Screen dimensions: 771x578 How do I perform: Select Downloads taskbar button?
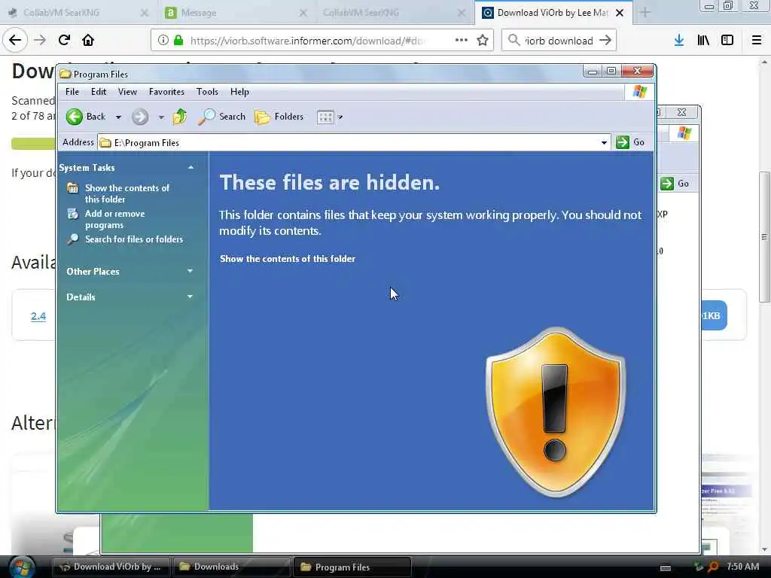coord(231,567)
